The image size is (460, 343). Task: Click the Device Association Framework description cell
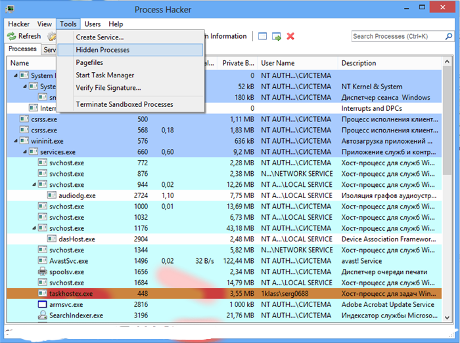pyautogui.click(x=389, y=239)
